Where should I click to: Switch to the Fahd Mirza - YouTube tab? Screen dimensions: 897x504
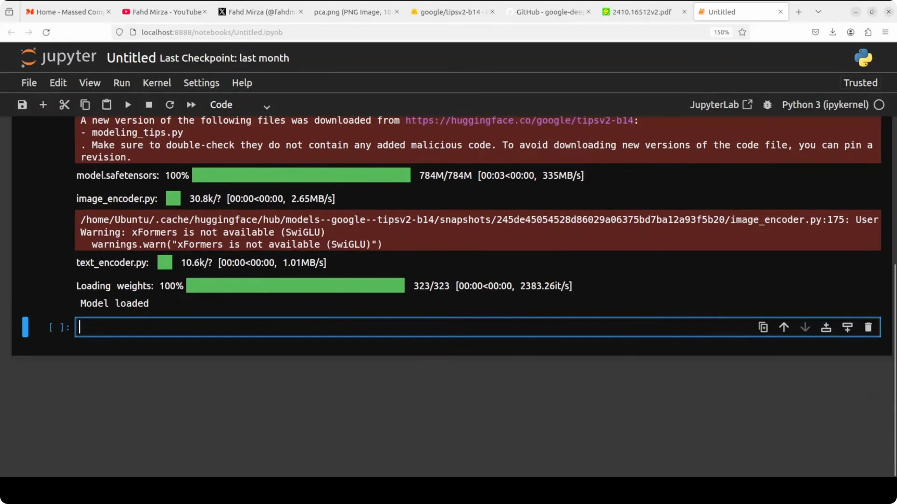tap(164, 12)
